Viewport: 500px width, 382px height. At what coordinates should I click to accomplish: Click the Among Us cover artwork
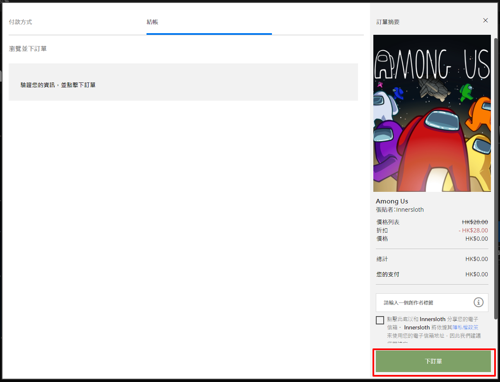[x=432, y=113]
